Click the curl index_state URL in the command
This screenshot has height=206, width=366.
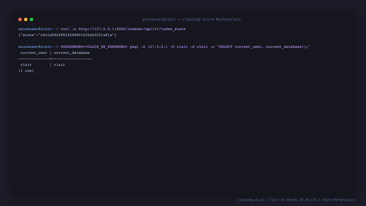[132, 29]
